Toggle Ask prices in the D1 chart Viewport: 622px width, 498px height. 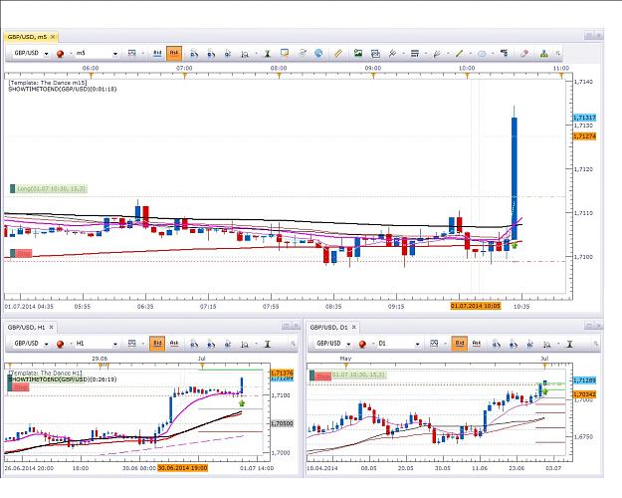477,344
